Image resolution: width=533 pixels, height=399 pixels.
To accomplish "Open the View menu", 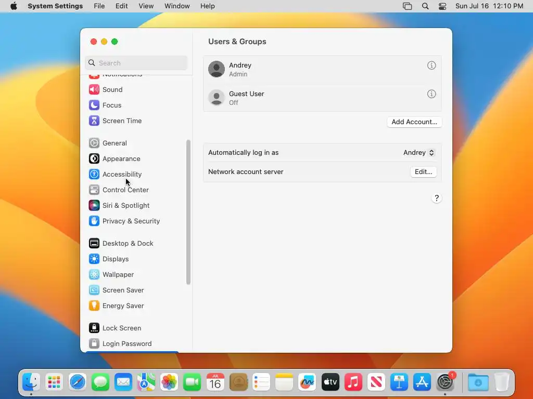I will point(146,6).
